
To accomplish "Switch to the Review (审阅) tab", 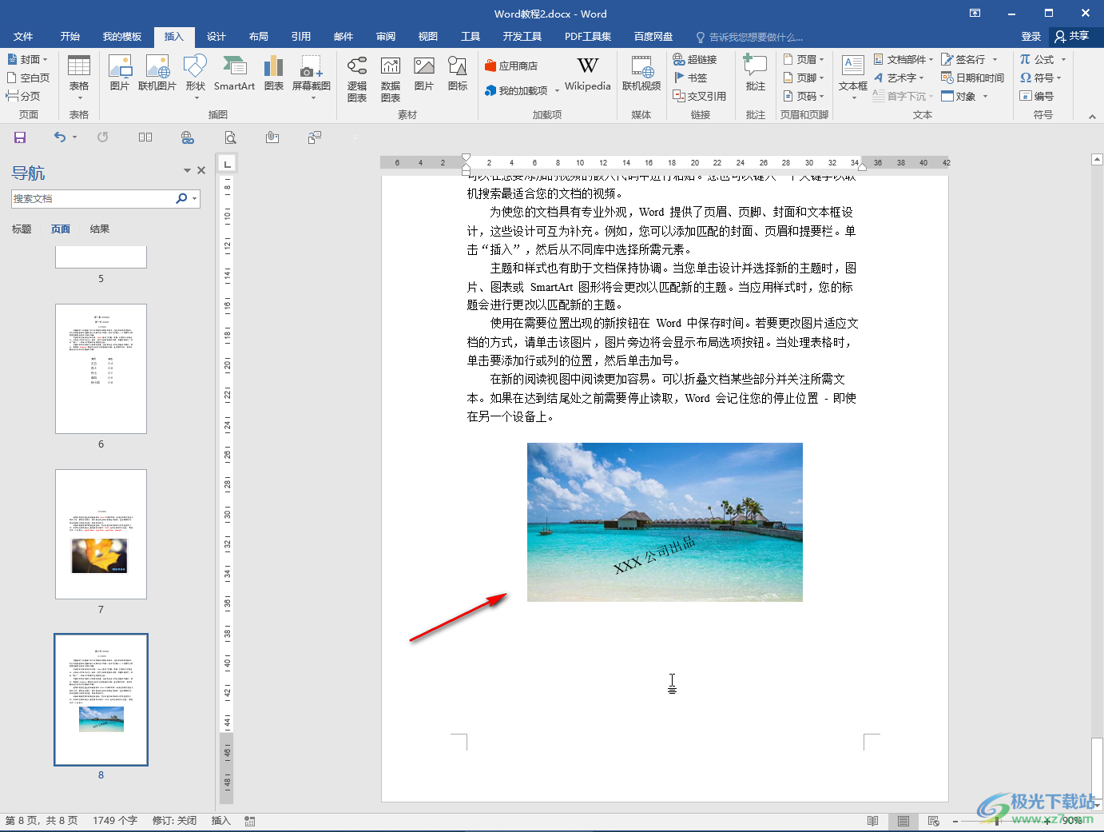I will click(x=386, y=37).
